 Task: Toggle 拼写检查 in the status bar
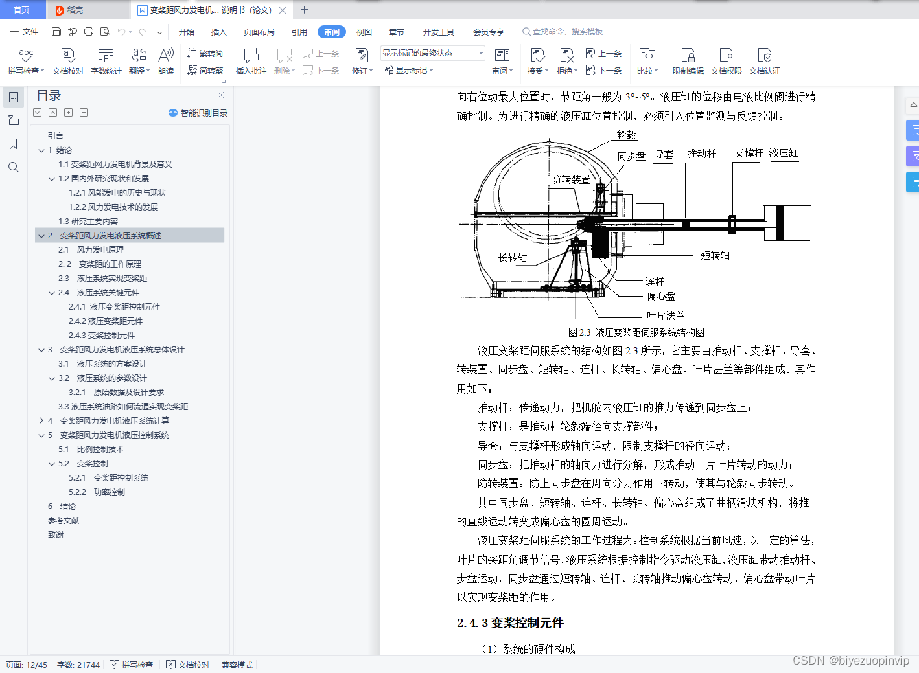[132, 665]
